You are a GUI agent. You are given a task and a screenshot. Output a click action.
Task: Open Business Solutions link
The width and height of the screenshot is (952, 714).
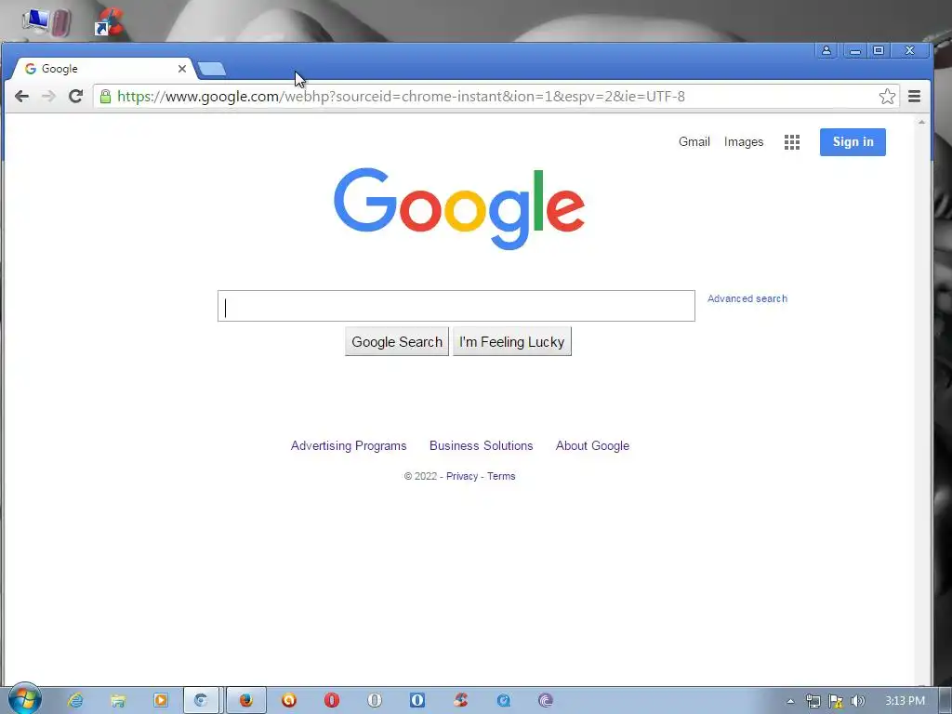(x=481, y=445)
